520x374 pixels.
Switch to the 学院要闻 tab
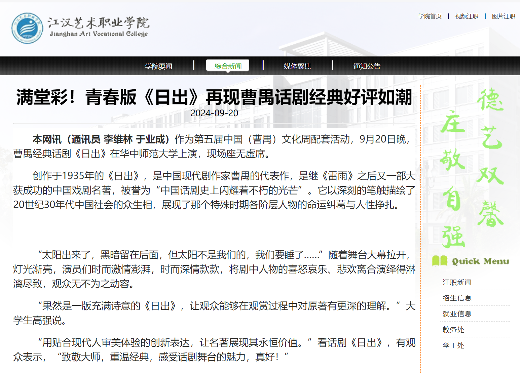tap(158, 66)
